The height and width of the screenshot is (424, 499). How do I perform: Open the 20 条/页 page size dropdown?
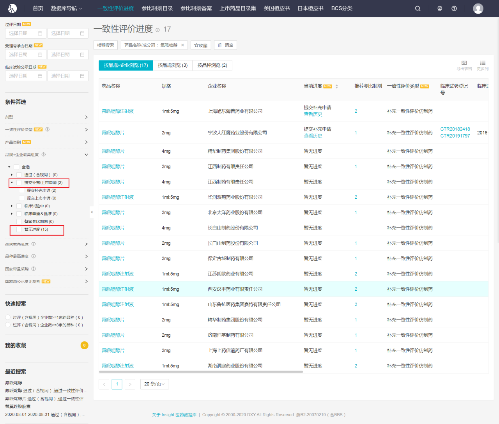(154, 384)
